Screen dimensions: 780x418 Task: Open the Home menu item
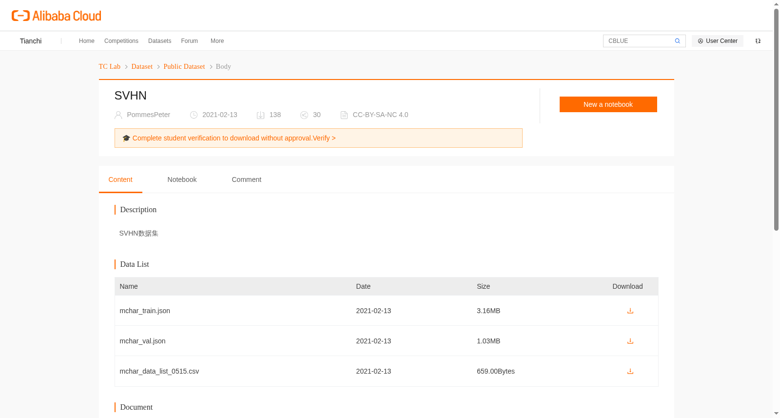87,41
